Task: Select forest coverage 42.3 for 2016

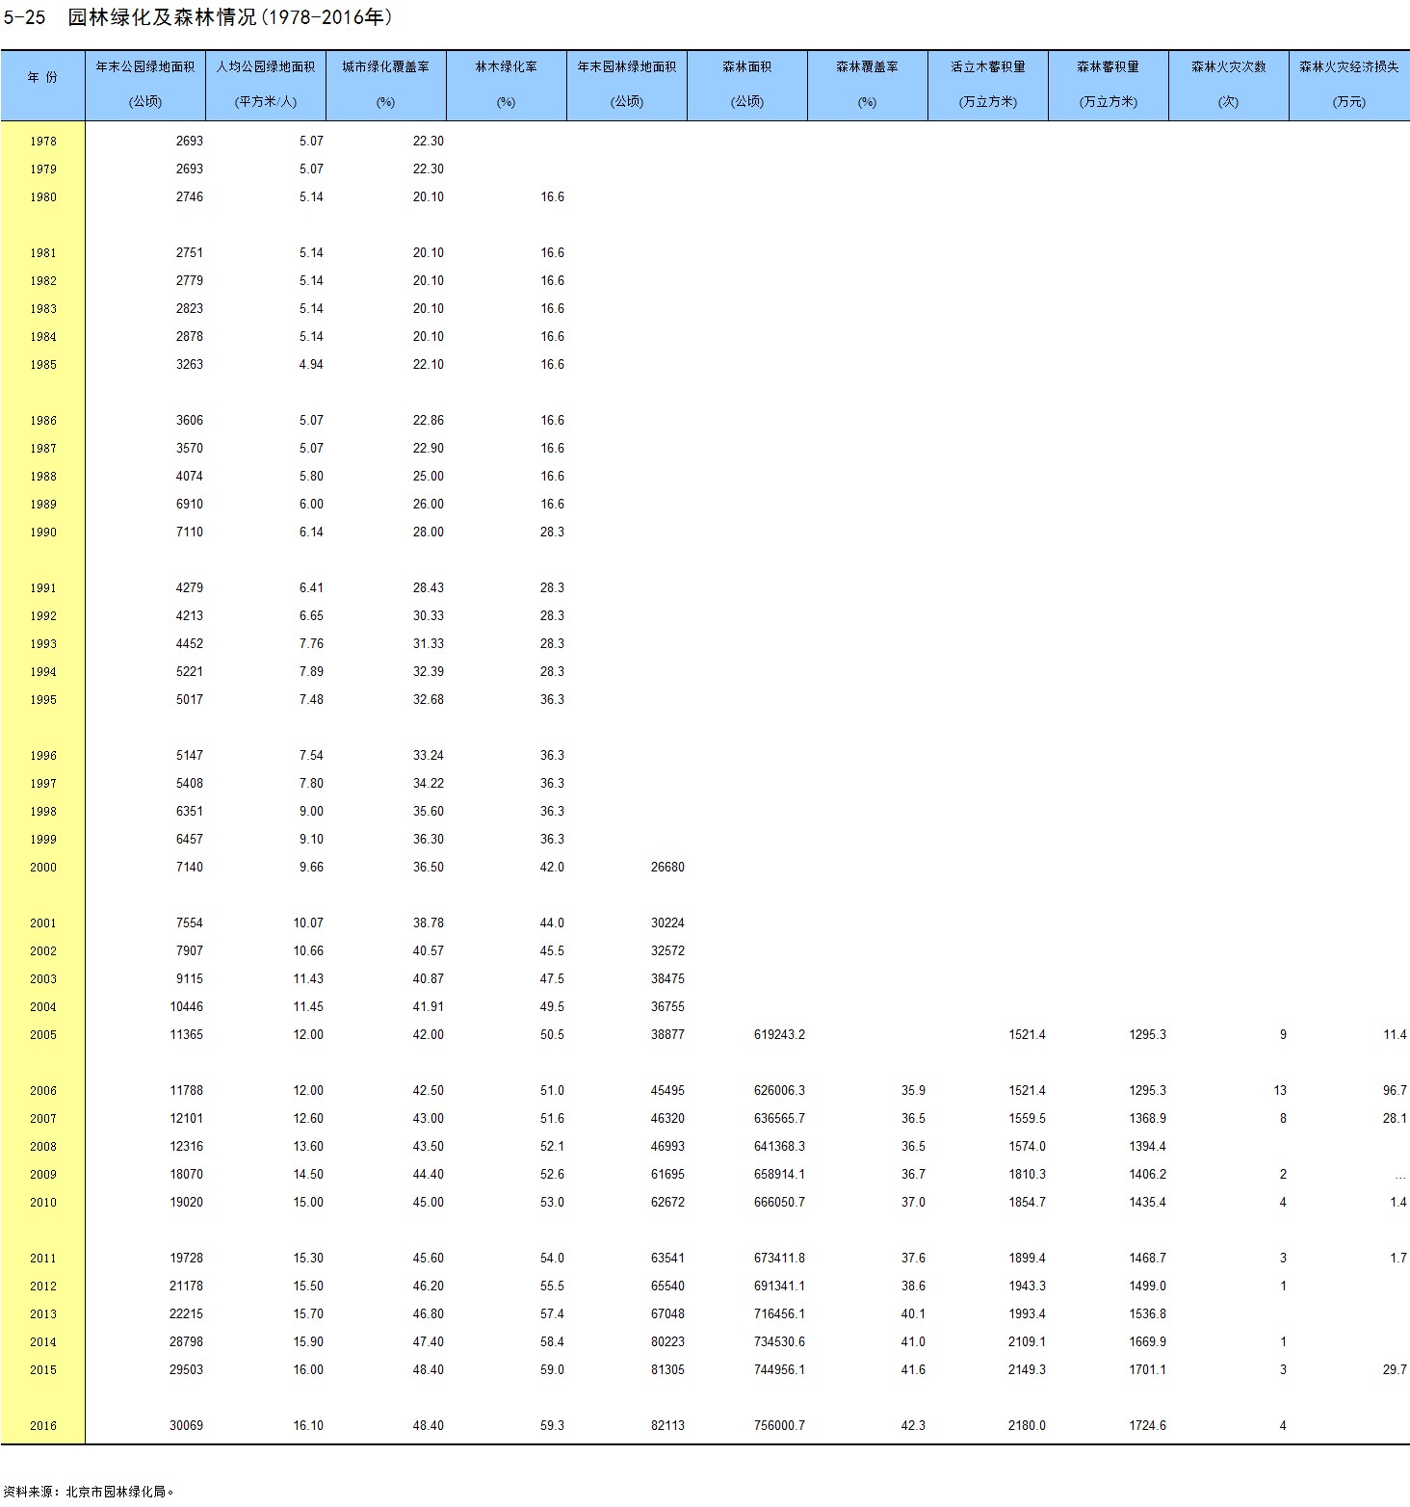Action: pos(913,1425)
